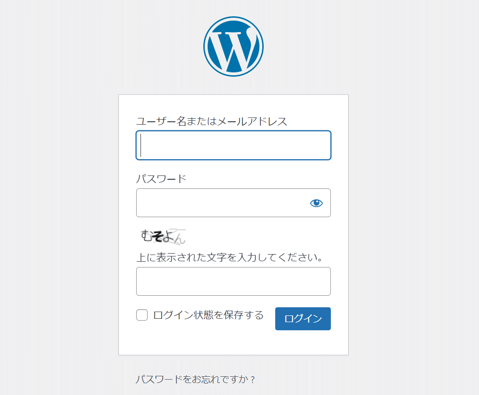Click the 上に表示された文字を入力してください label
Screen dimensions: 479x395
coord(230,257)
